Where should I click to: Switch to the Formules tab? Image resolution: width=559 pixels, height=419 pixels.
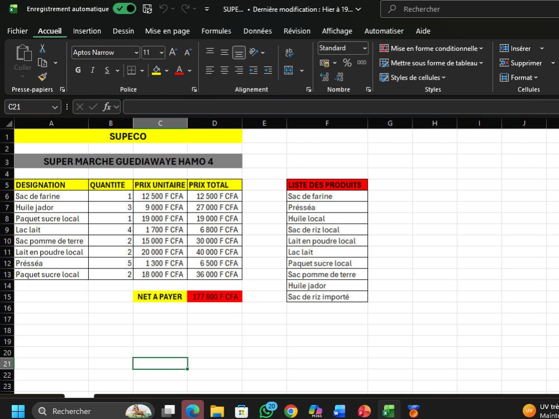coord(216,31)
